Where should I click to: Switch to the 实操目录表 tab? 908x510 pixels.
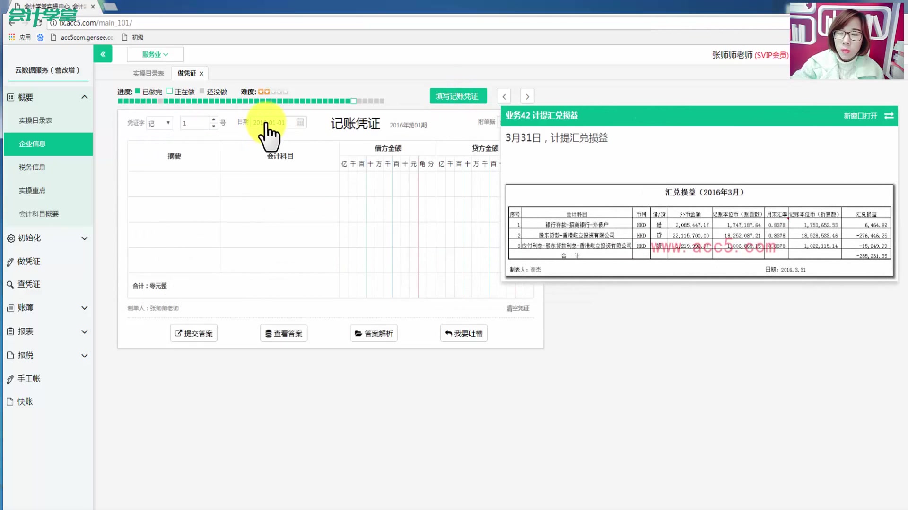click(x=149, y=73)
